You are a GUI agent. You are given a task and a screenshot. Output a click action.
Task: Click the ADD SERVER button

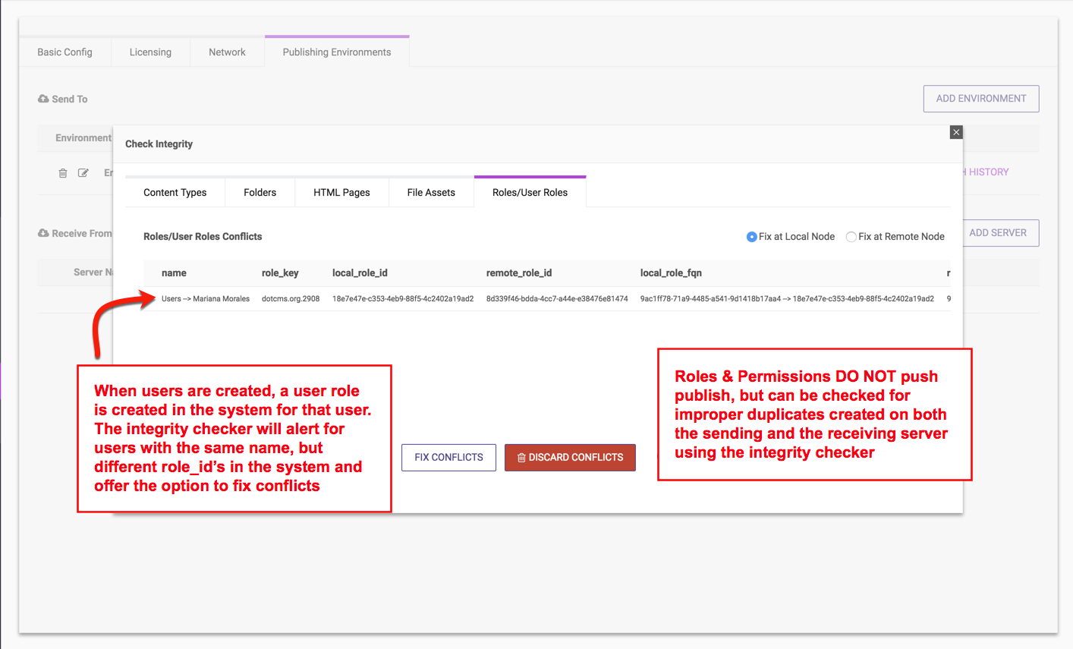coord(999,233)
